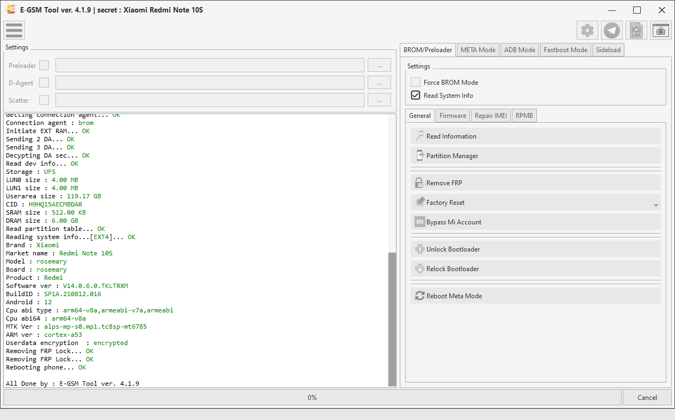Screen dimensions: 675x420
Task: Expand Factory Reset dropdown arrow
Action: 656,205
